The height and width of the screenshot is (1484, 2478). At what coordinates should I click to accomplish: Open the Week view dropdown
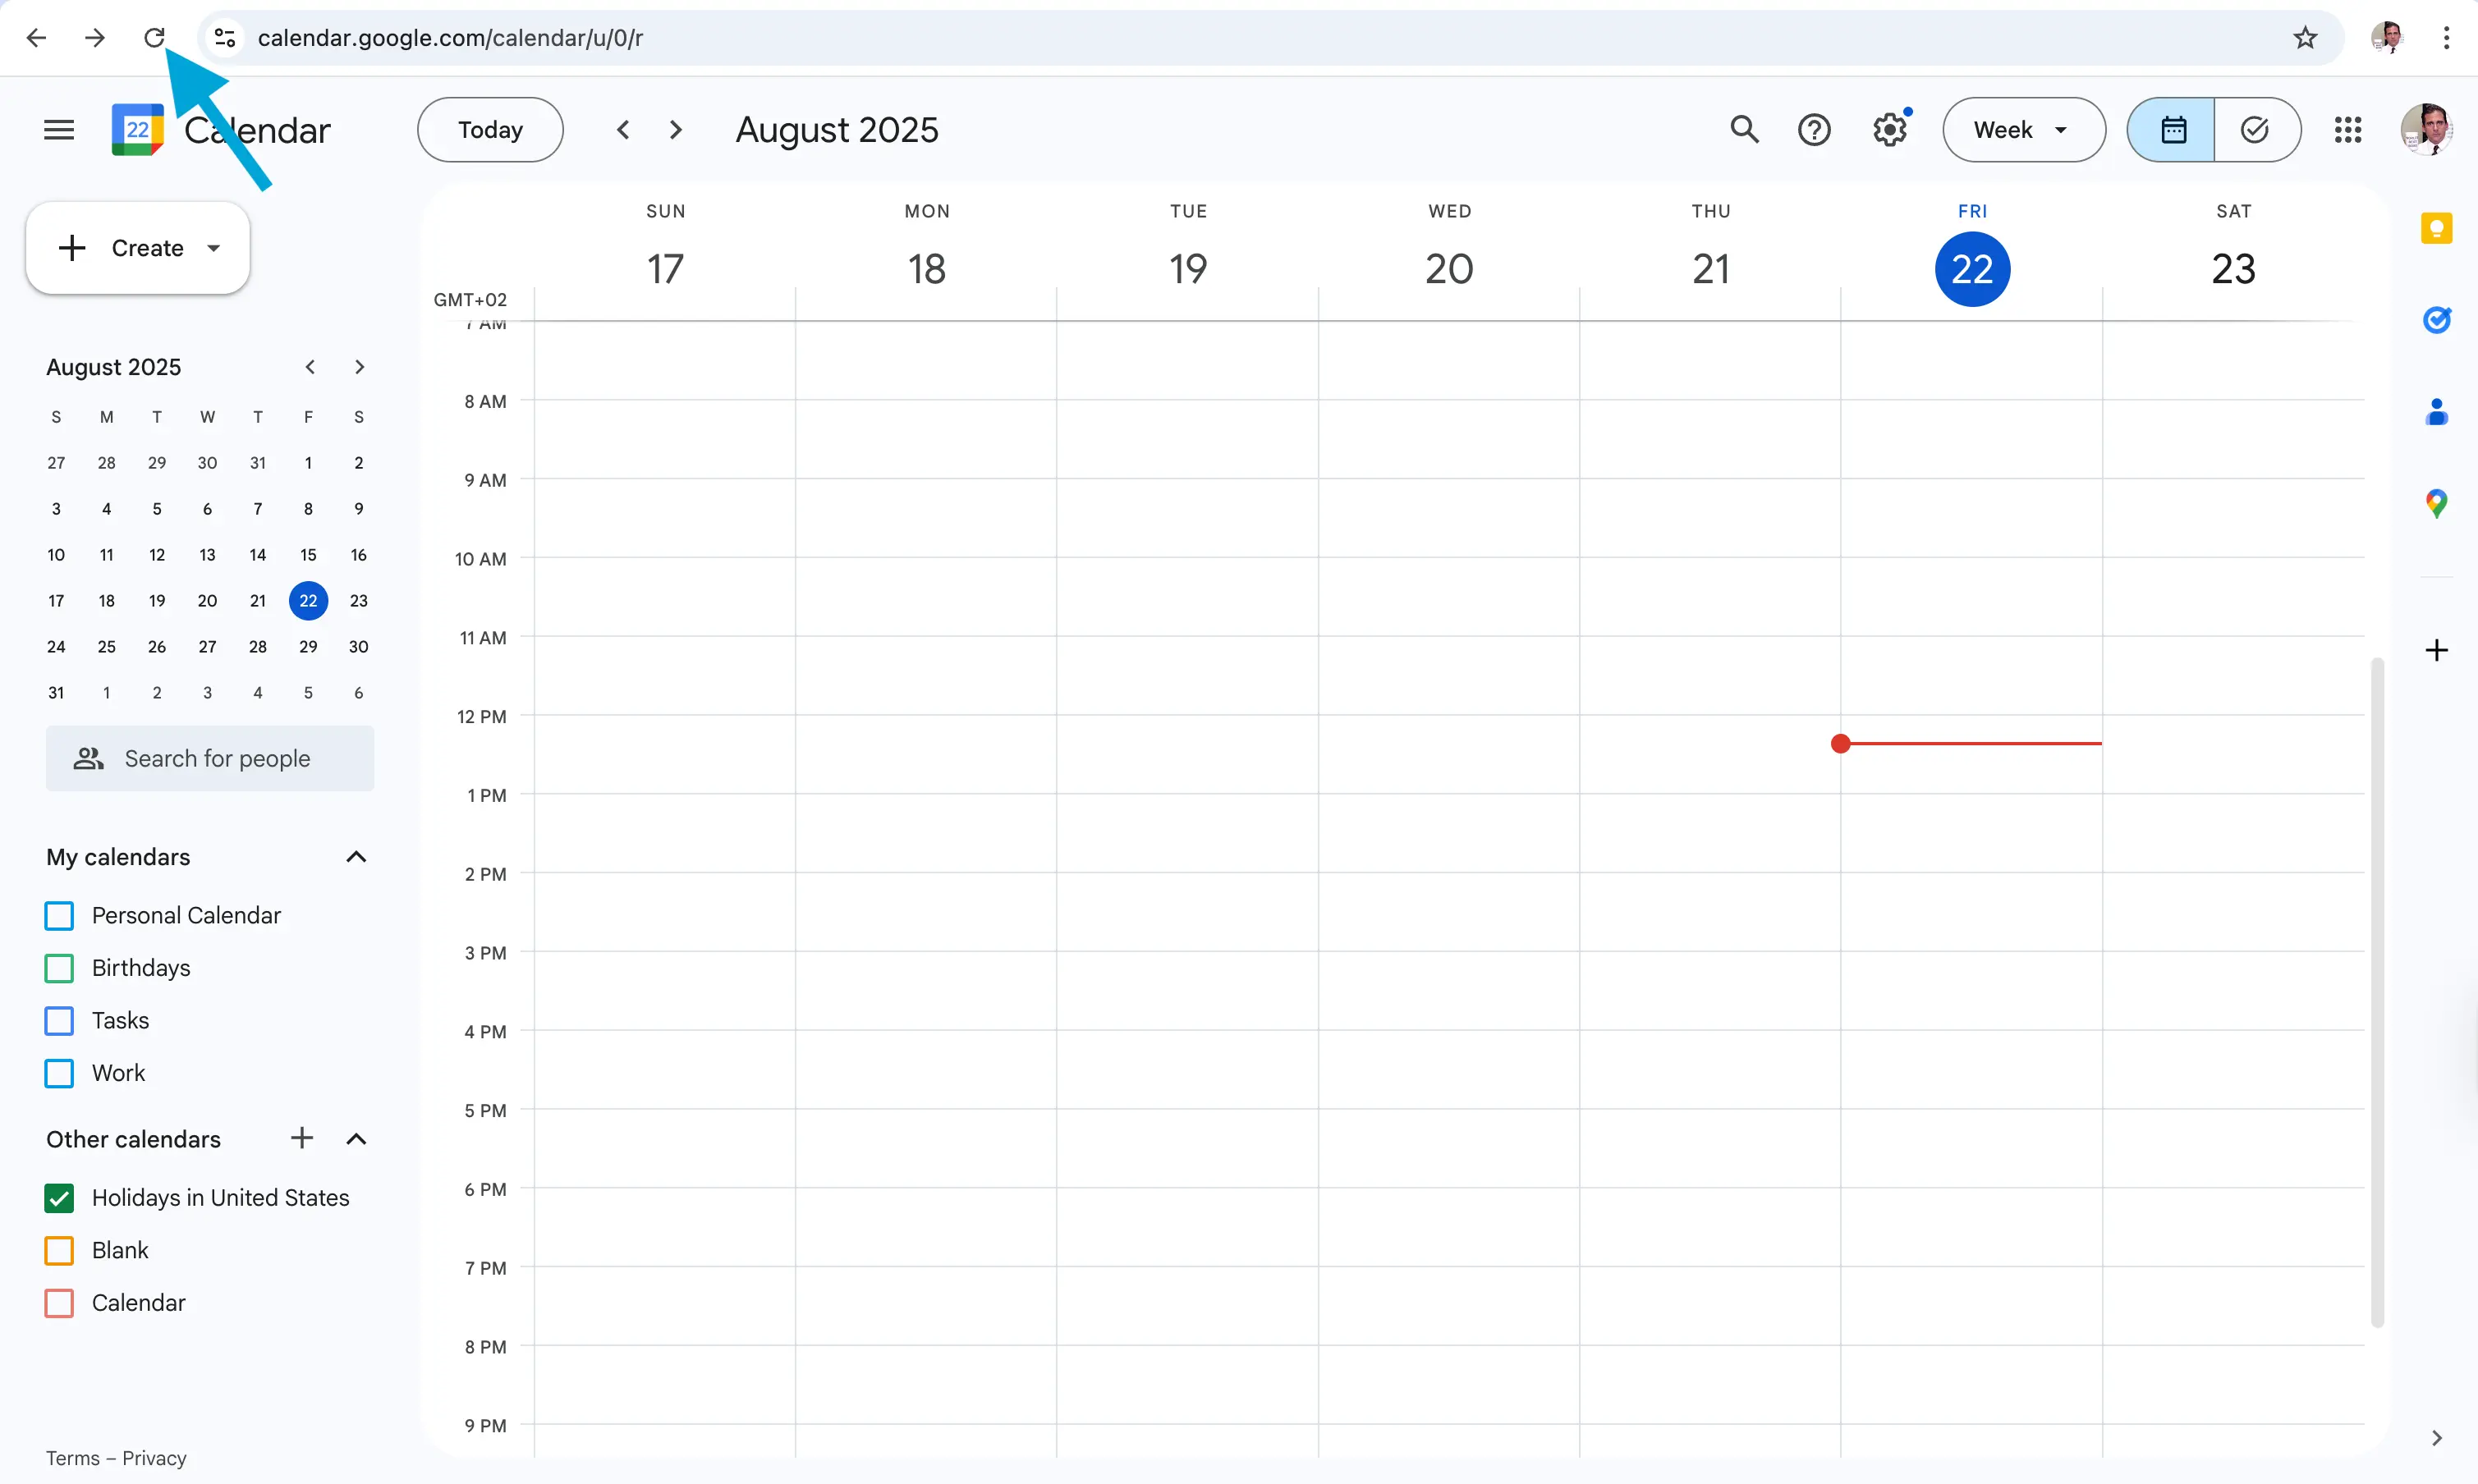(2023, 130)
